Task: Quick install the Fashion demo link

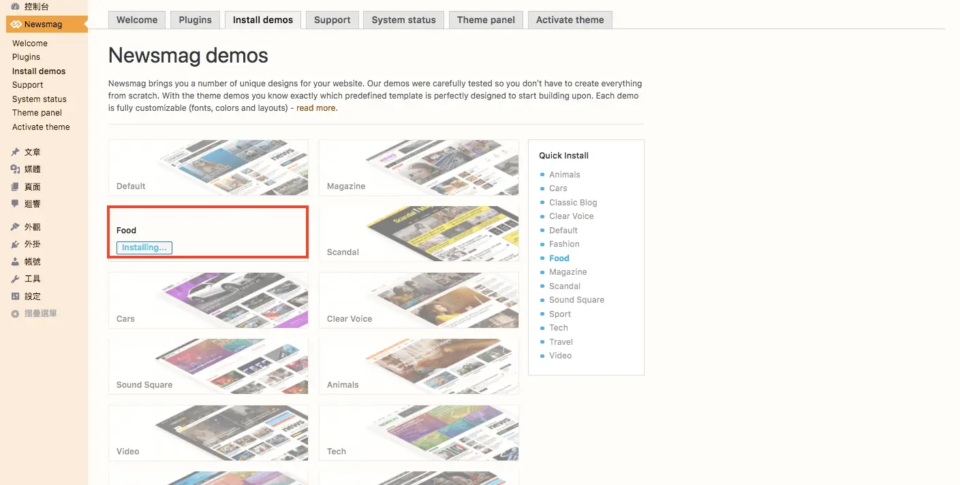Action: click(x=564, y=244)
